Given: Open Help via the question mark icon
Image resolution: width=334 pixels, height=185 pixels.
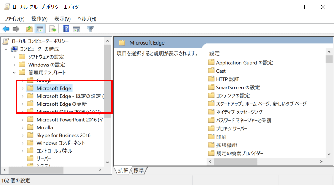Looking at the screenshot, I should click(x=66, y=29).
